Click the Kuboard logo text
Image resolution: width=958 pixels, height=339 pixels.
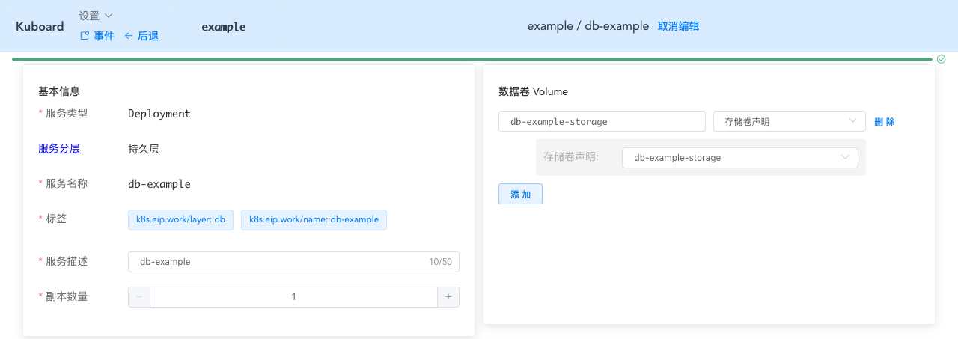[x=40, y=26]
